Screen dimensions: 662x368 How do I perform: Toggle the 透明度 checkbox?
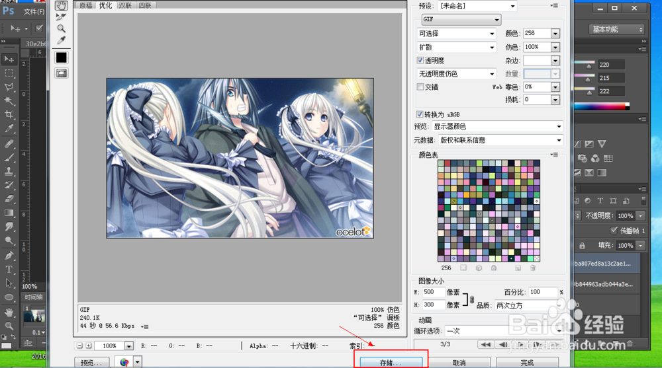[420, 60]
